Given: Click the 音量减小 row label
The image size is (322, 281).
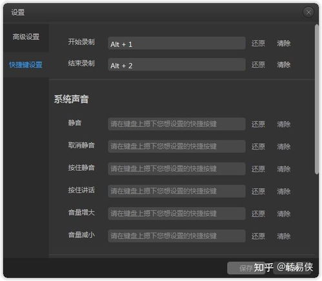Looking at the screenshot, I should [x=81, y=235].
